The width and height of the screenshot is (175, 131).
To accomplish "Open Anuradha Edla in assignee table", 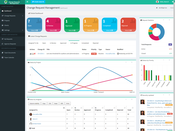I will point(37,114).
